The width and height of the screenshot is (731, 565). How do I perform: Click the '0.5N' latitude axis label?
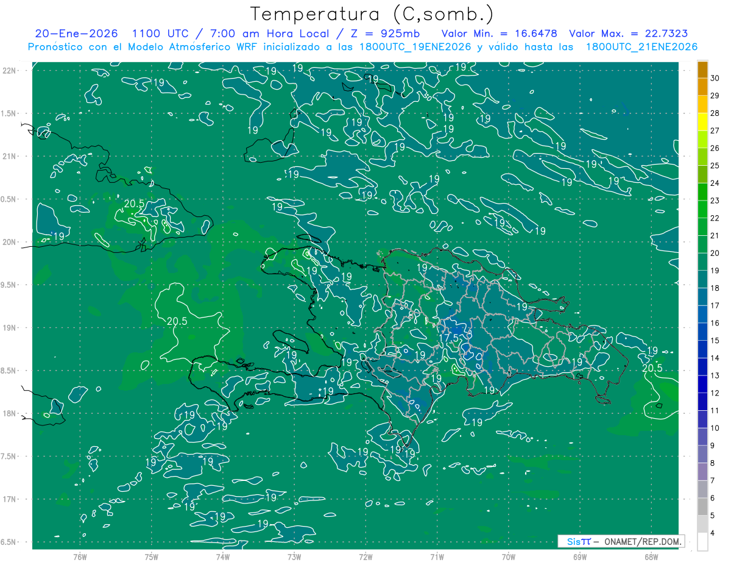pos(9,199)
